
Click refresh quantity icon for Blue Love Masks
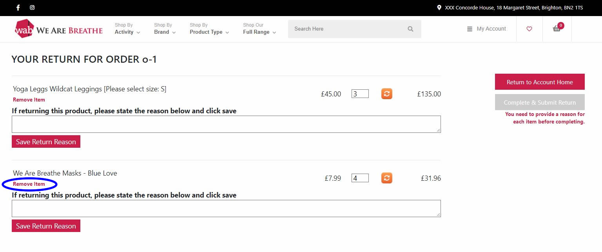[387, 178]
